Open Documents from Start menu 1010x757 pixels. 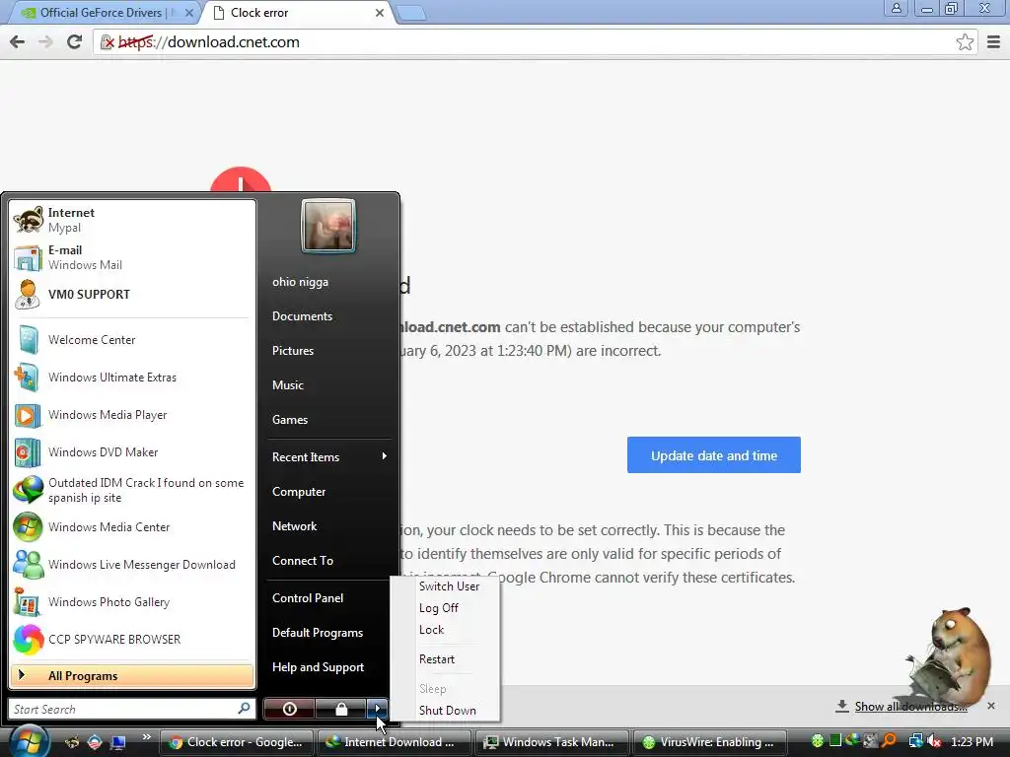point(302,316)
